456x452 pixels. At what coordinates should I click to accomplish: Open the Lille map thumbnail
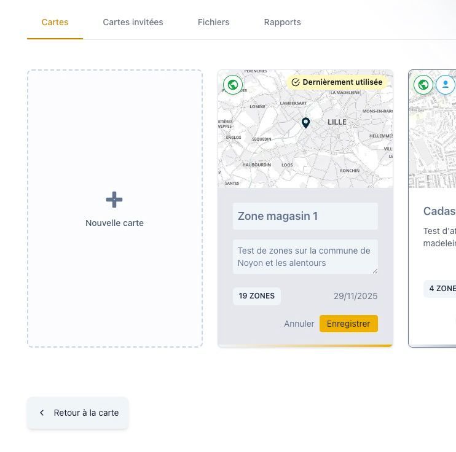(x=305, y=129)
